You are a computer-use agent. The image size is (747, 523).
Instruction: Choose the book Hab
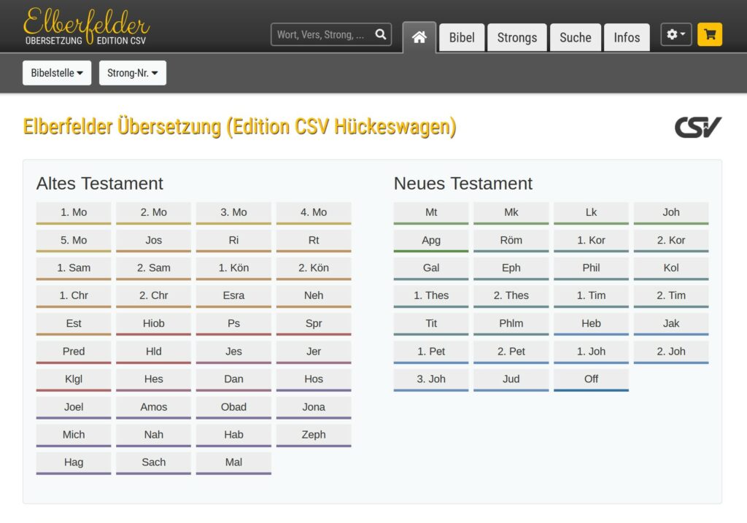233,435
